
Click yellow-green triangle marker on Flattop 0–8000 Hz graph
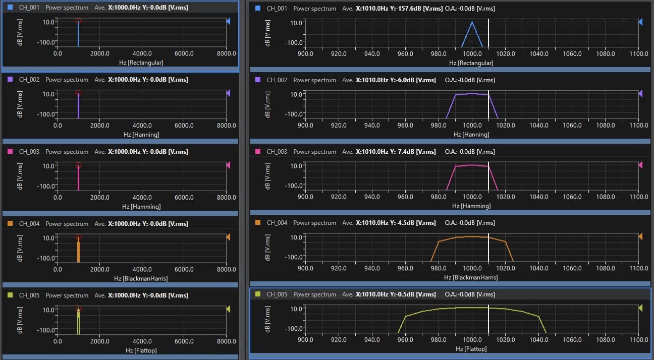pos(229,309)
